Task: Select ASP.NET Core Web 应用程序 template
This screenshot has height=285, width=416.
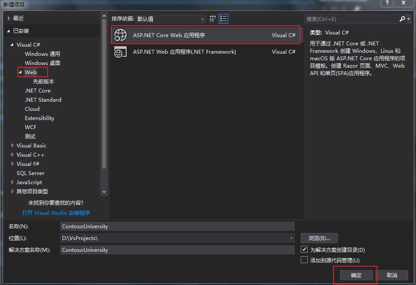Action: (x=206, y=35)
